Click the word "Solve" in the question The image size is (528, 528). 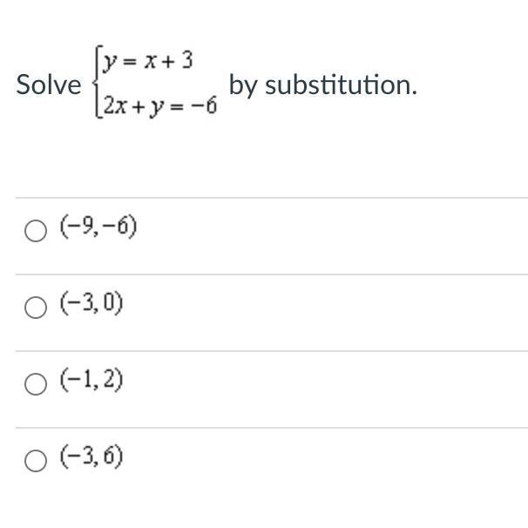[x=48, y=85]
